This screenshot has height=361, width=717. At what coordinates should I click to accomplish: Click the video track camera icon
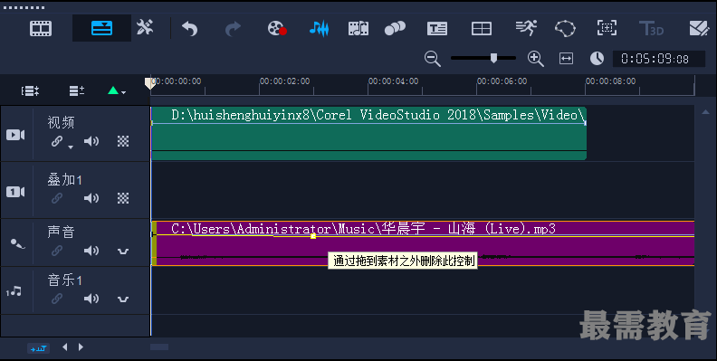[15, 135]
